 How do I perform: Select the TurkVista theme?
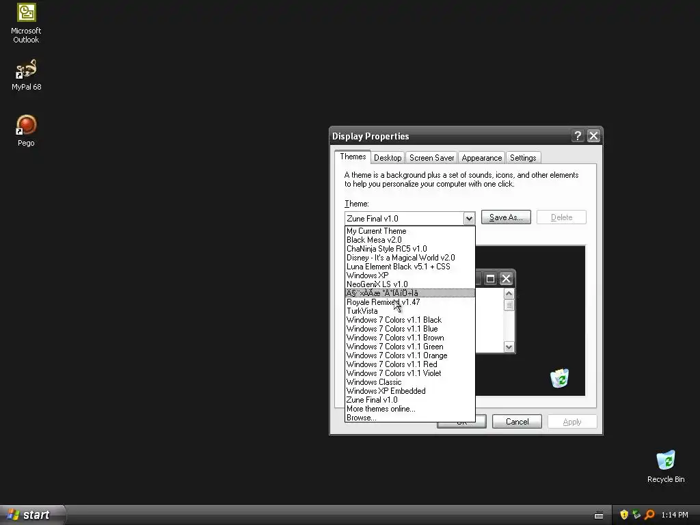pyautogui.click(x=410, y=311)
